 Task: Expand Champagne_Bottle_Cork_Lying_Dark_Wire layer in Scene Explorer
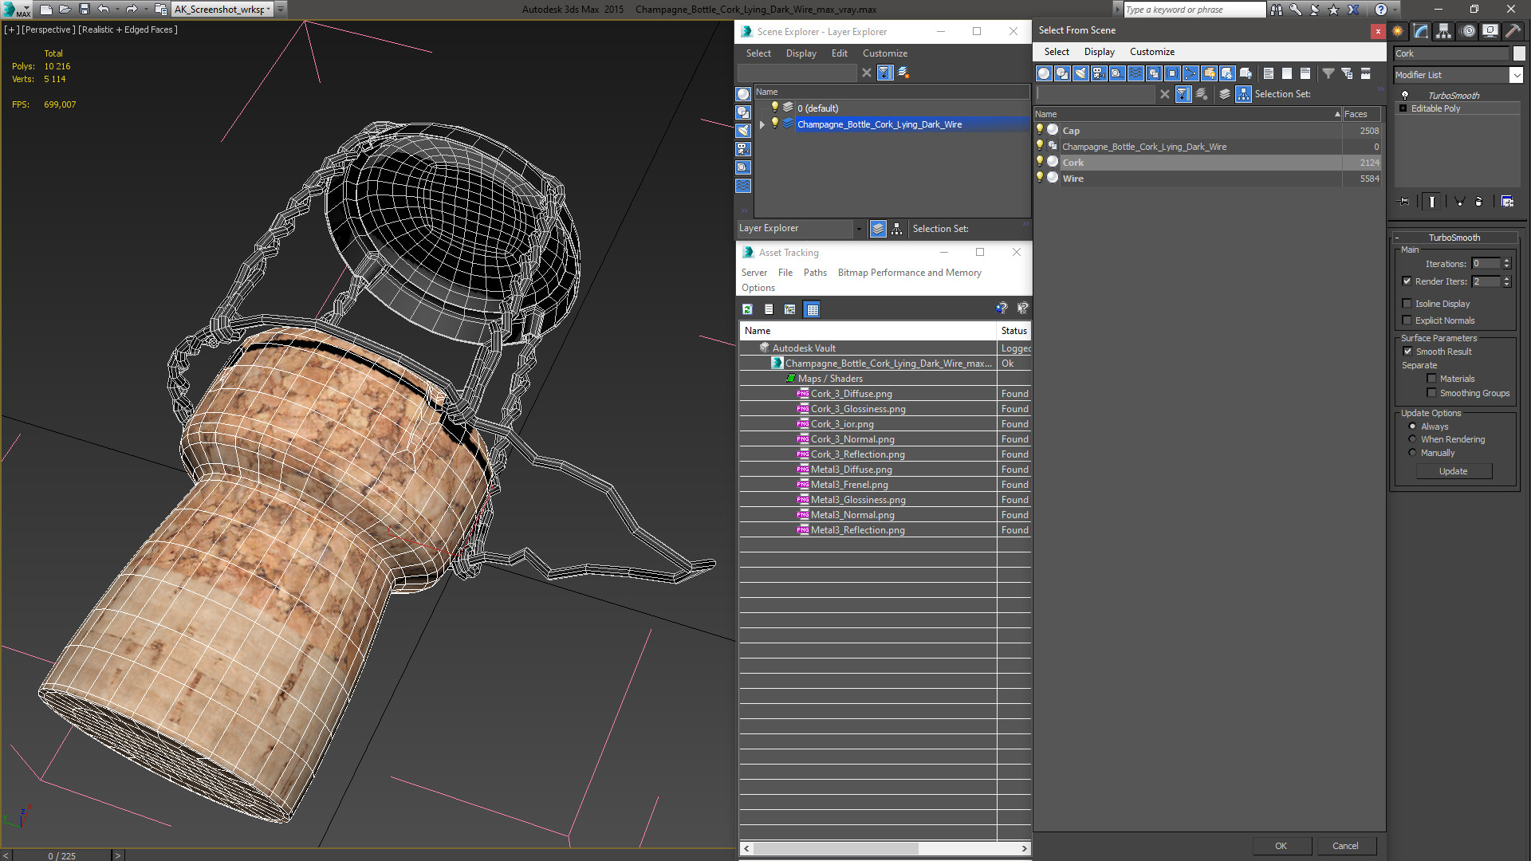pos(762,124)
